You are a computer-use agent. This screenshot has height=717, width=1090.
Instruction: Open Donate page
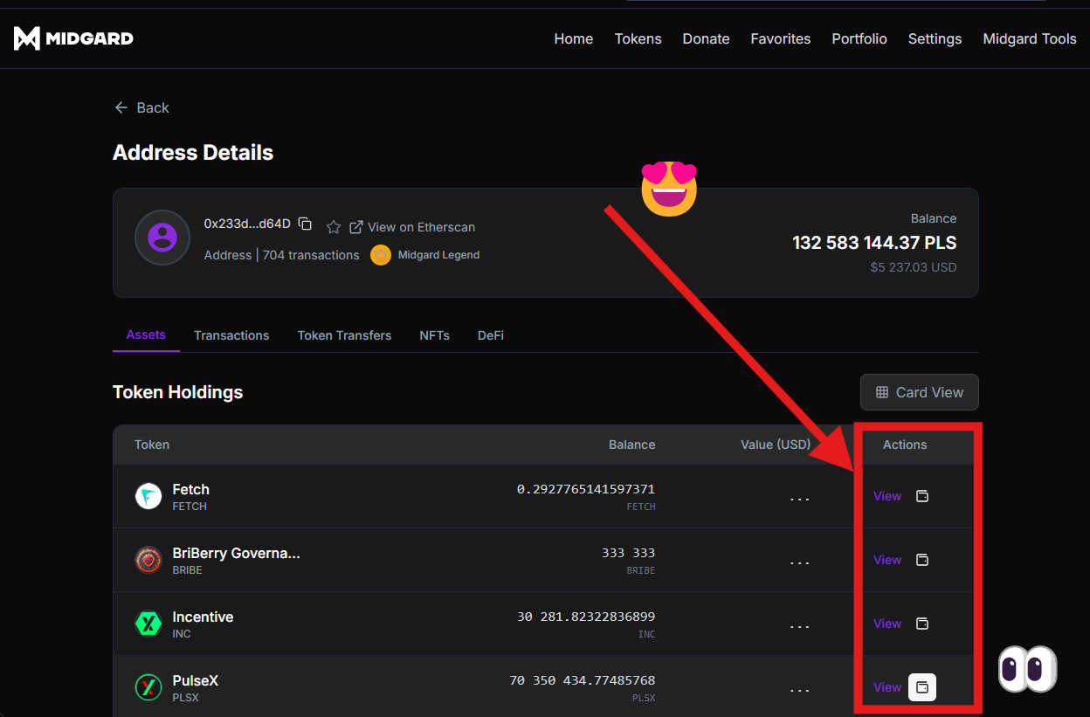coord(707,38)
